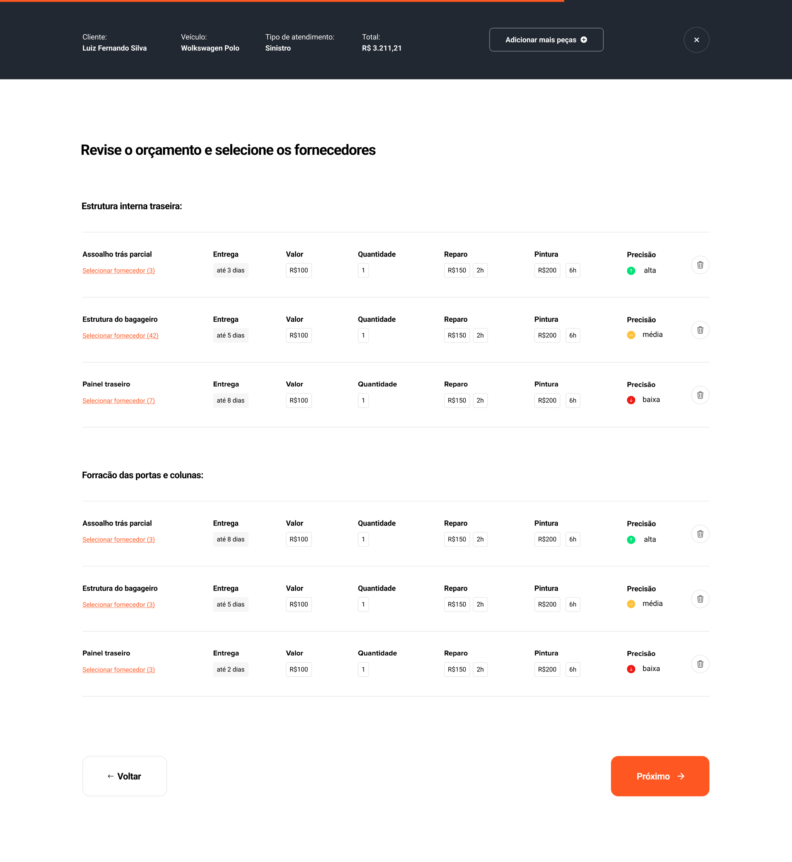Click red baixa precision icon, até 2 dias row
The height and width of the screenshot is (862, 792).
631,669
